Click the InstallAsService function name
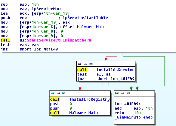This screenshot has height=126, width=176. (115, 70)
